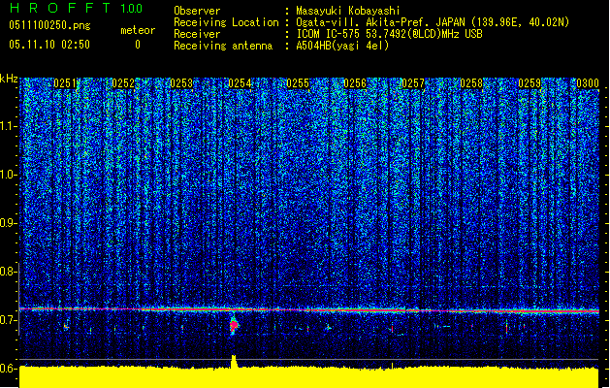Screen dimensions: 610x388
Task: Click the 0.7 kHz axis label
Action: 8,320
